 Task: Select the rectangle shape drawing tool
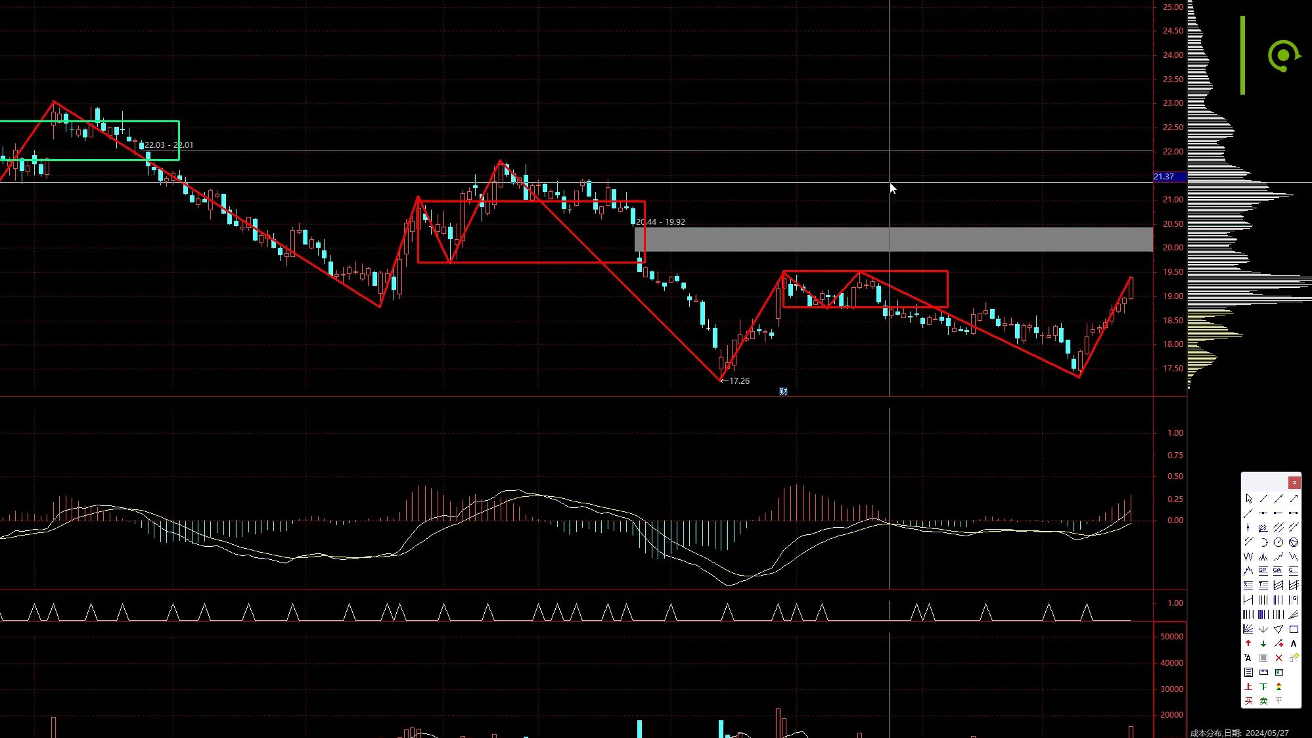tap(1294, 629)
